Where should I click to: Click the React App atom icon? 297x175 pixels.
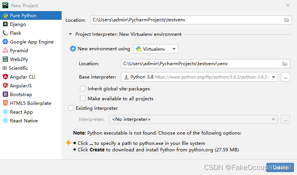[5, 112]
